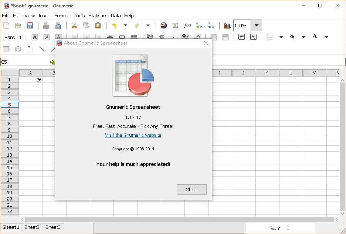Open the Statistics menu

(x=98, y=15)
